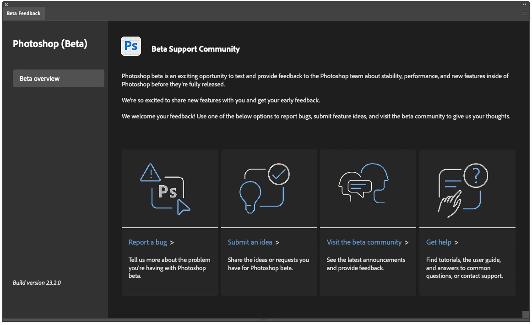The image size is (532, 325).
Task: Open Visit the beta community link
Action: pyautogui.click(x=364, y=242)
